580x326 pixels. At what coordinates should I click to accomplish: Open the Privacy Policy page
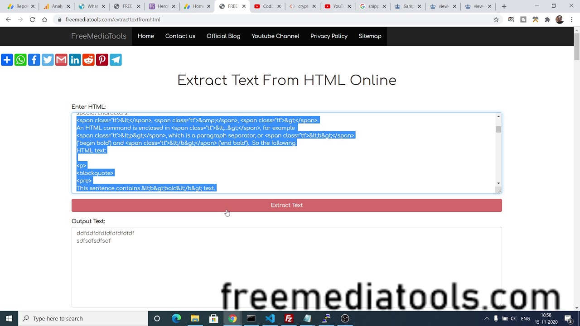click(329, 36)
